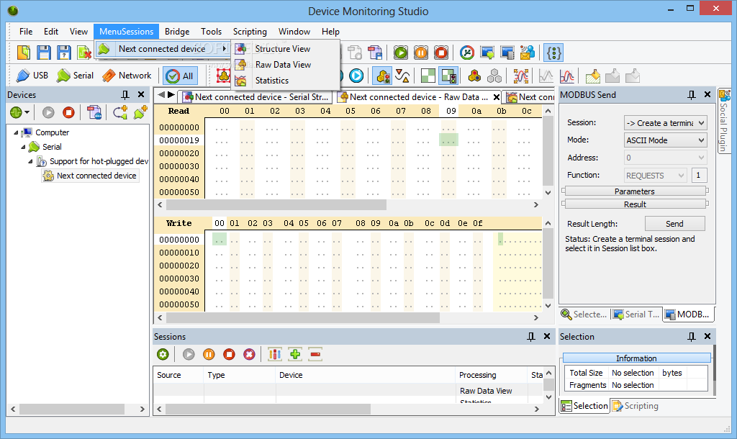737x439 pixels.
Task: Switch to the Selected tab in right panel
Action: (584, 314)
